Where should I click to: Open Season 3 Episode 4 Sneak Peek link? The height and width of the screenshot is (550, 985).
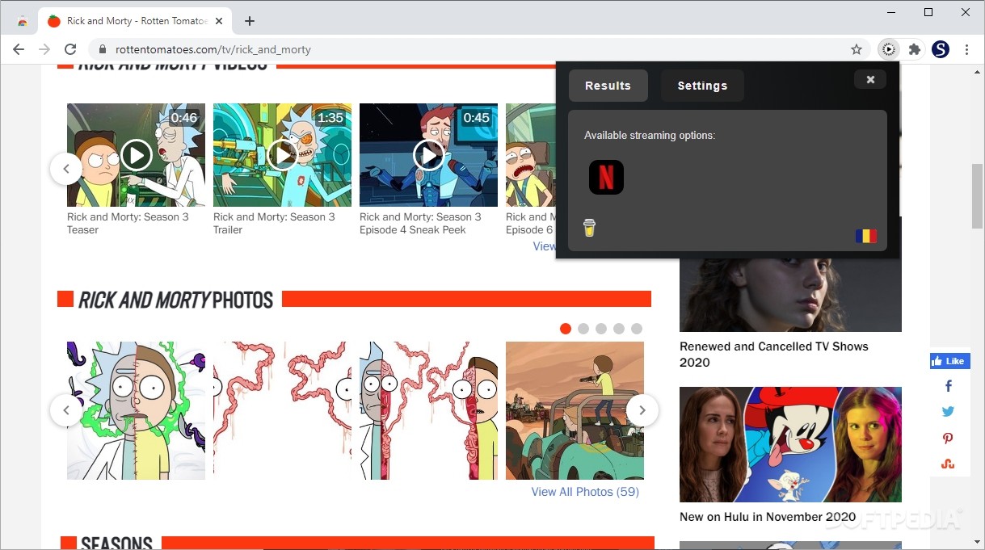click(x=420, y=223)
